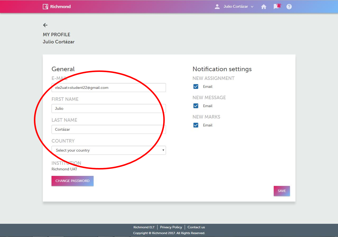Click the back arrow above My Profile
Image resolution: width=338 pixels, height=237 pixels.
coord(45,25)
